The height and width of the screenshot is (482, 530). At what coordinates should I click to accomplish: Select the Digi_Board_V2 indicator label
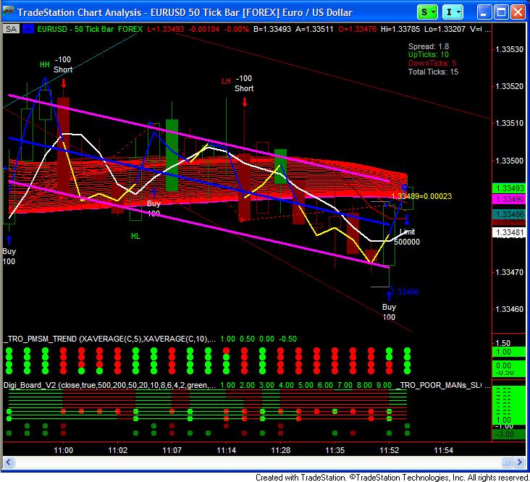point(109,385)
